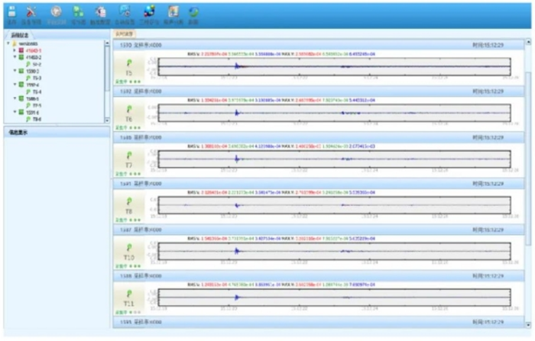
Task: Click the green T7 sensor icon in waveform list
Action: 129,156
